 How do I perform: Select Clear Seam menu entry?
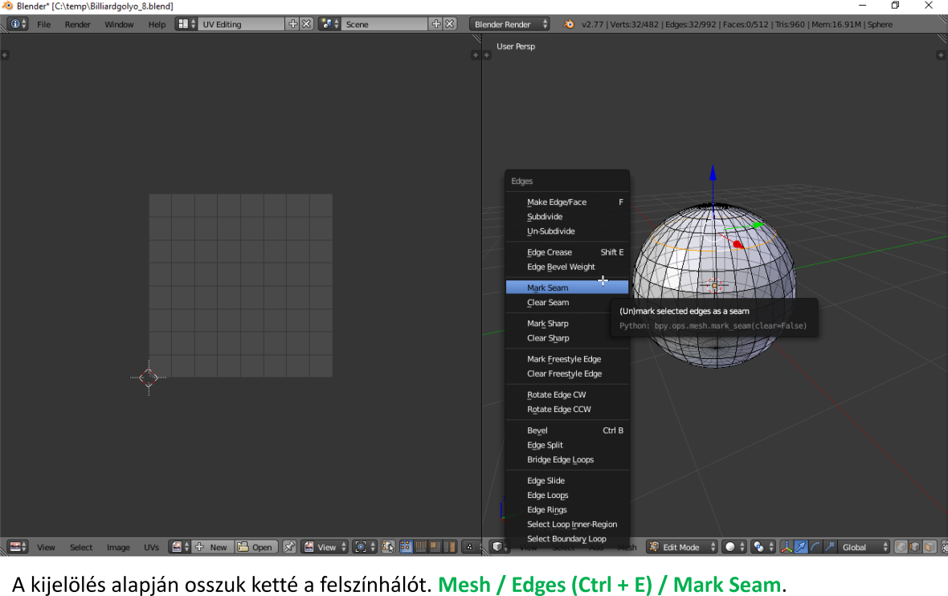548,303
